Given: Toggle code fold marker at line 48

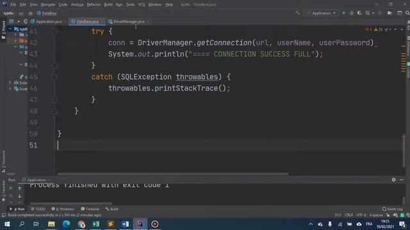Looking at the screenshot, I should pyautogui.click(x=54, y=111).
